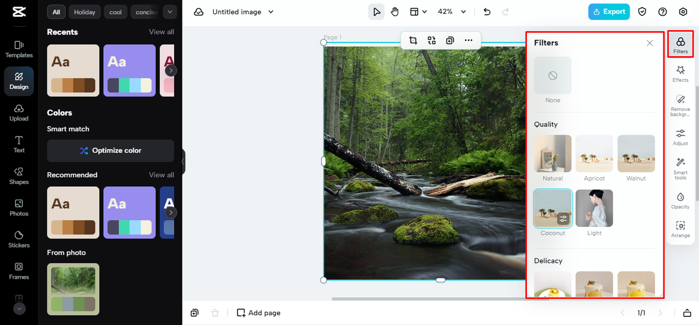Image resolution: width=699 pixels, height=325 pixels.
Task: Apply the Apricot filter
Action: (594, 154)
